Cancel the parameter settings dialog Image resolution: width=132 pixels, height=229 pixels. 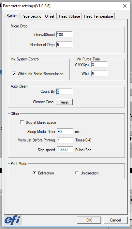pos(115,220)
